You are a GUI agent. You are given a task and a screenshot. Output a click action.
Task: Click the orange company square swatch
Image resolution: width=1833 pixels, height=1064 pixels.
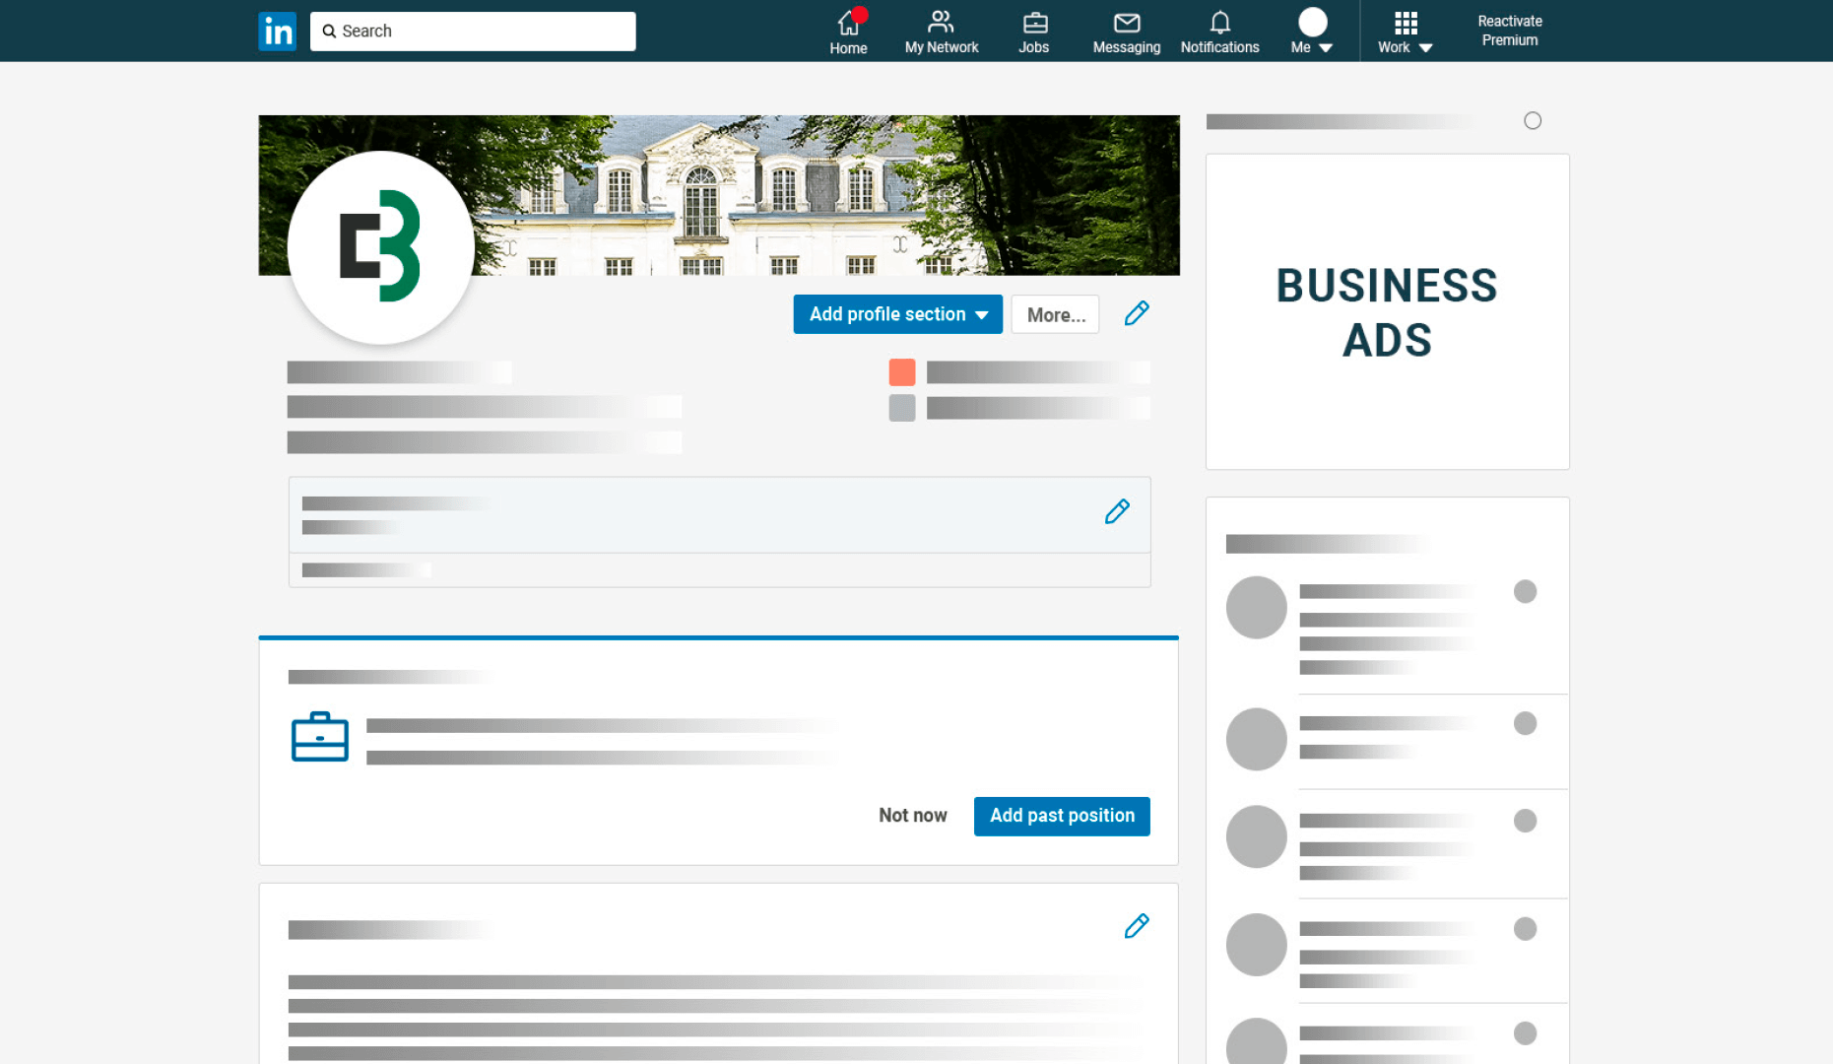[901, 372]
